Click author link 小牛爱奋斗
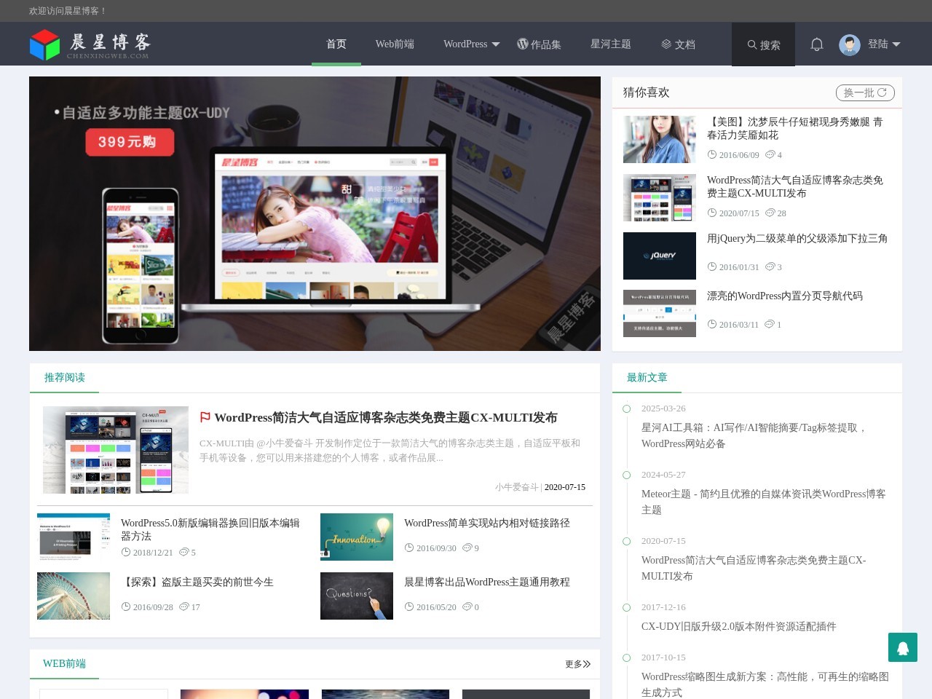 pos(516,487)
